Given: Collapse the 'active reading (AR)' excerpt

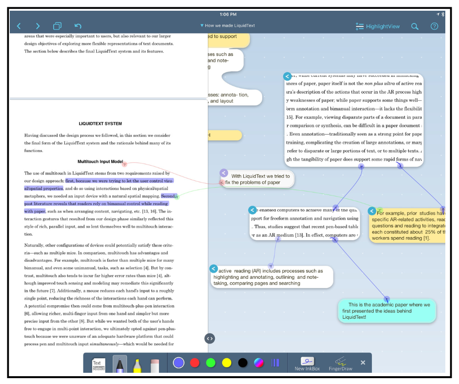Looking at the screenshot, I should [214, 269].
